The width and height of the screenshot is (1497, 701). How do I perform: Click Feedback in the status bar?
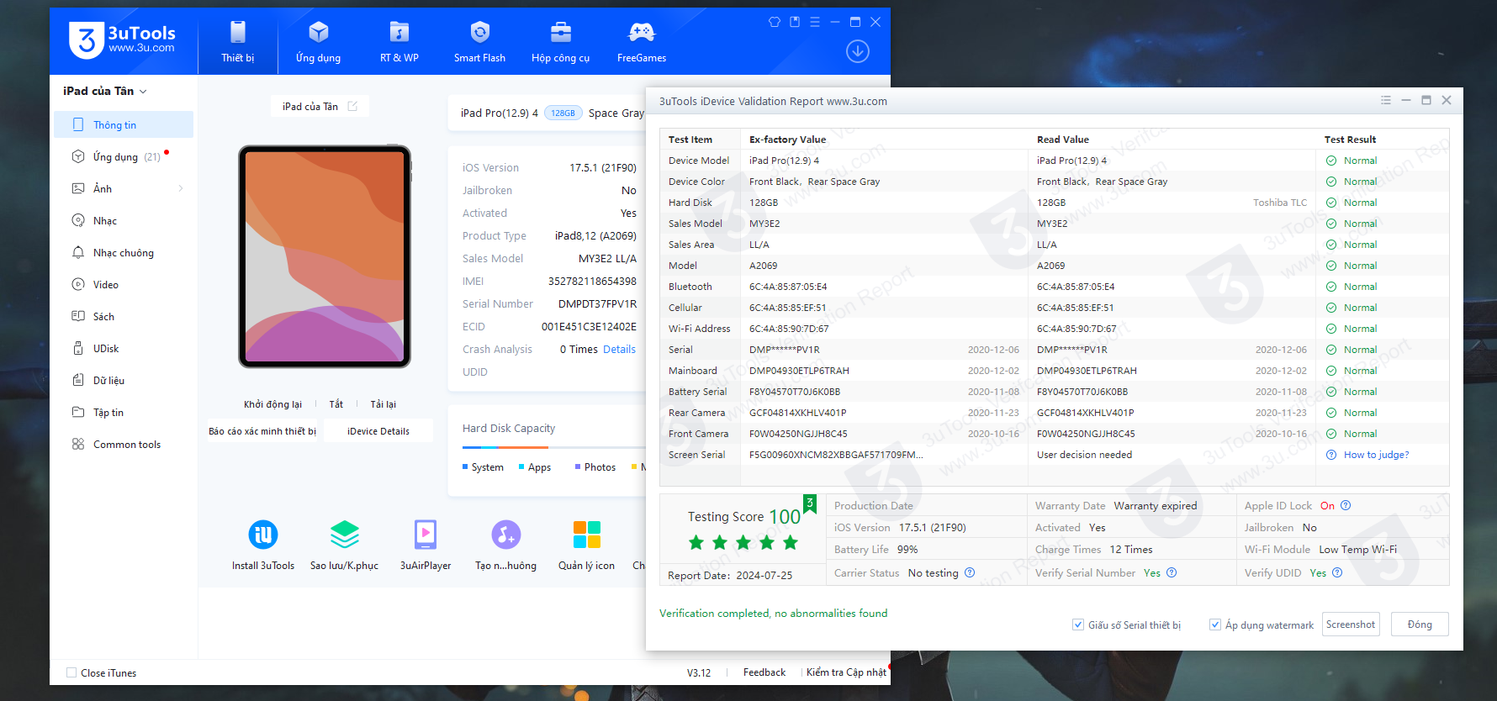764,672
